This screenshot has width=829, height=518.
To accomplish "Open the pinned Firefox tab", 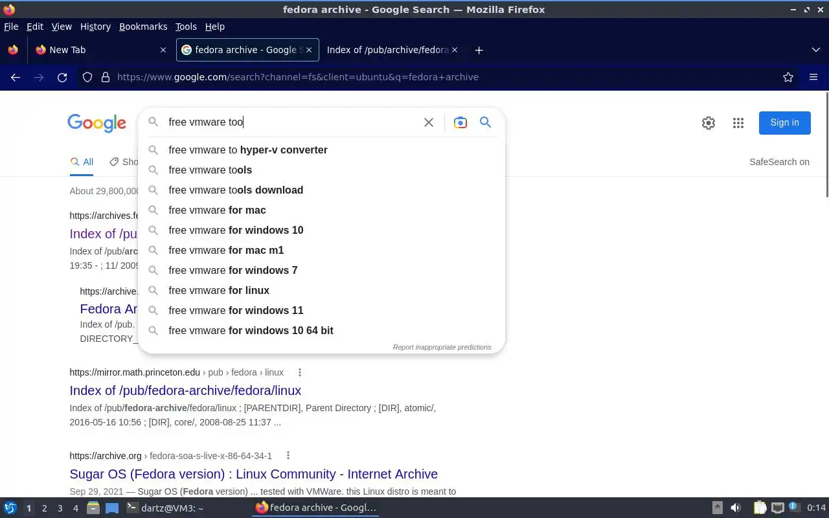I will click(x=13, y=50).
